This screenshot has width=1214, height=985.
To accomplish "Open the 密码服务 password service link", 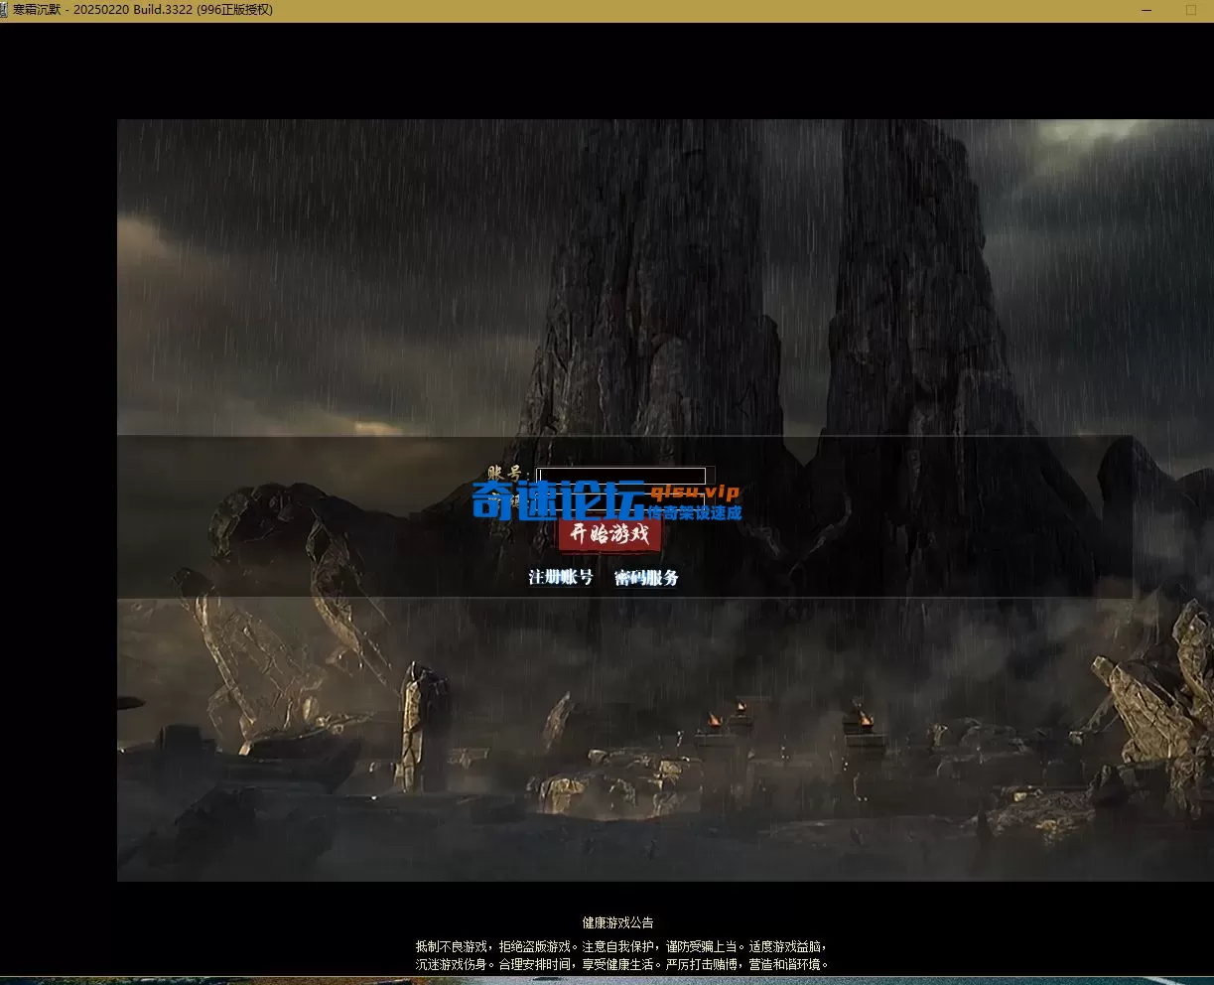I will tap(646, 578).
